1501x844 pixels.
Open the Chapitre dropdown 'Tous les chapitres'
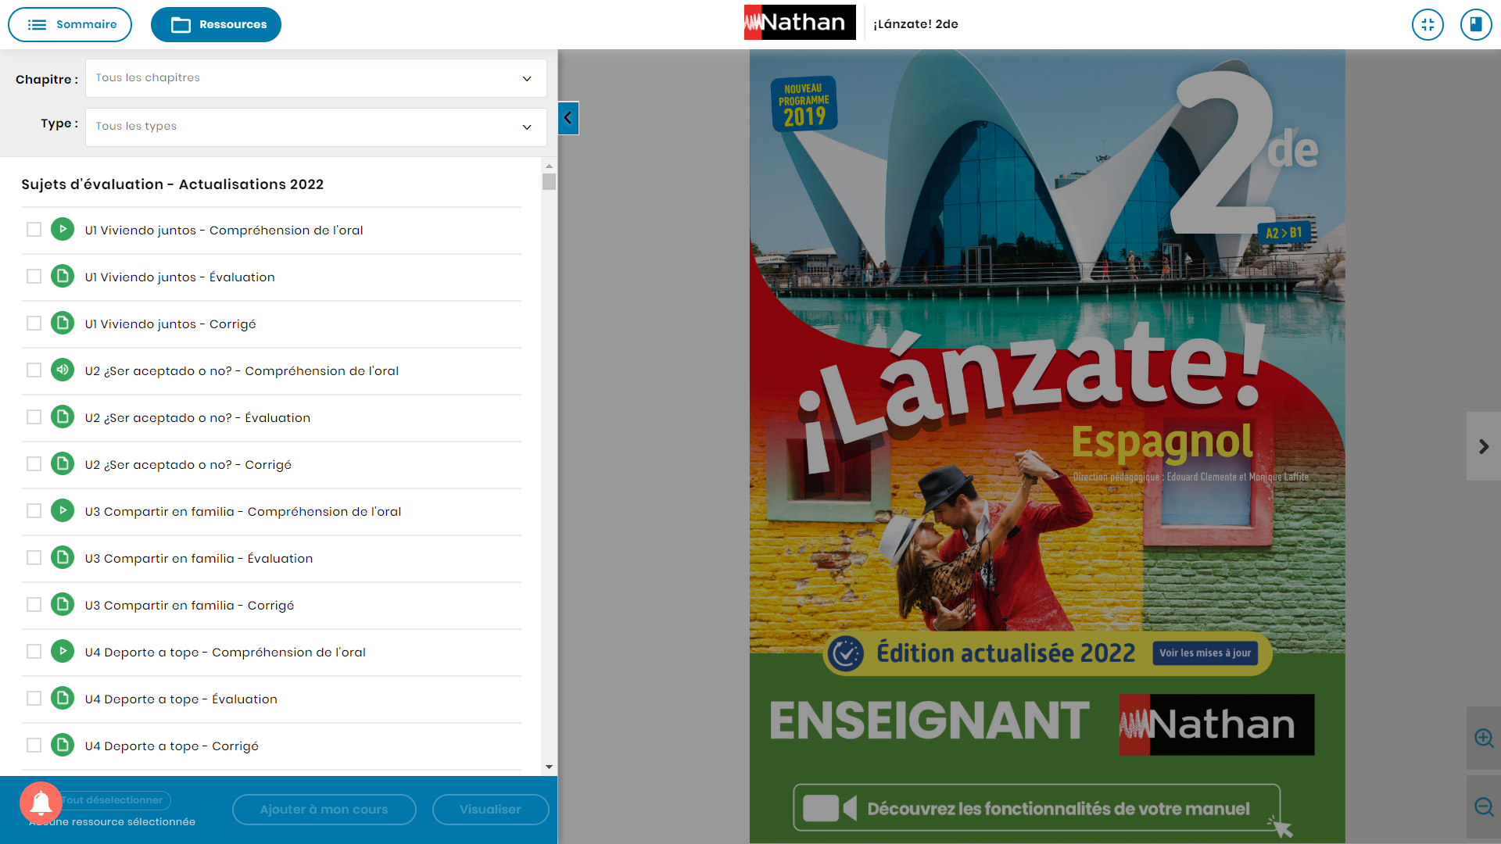point(316,78)
